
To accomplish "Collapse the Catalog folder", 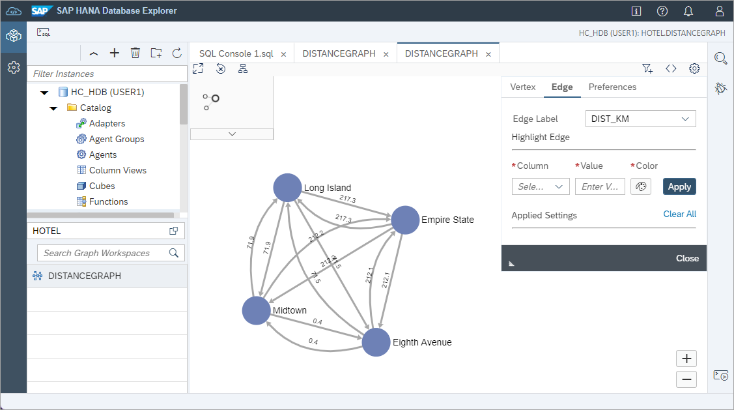I will tap(53, 108).
